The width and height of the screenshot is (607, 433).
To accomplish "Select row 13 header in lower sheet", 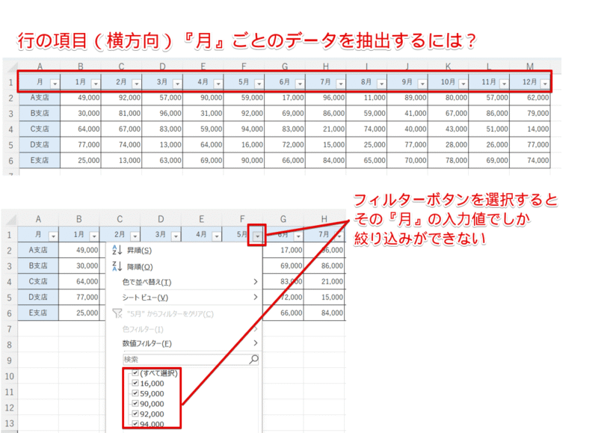I will pos(9,423).
